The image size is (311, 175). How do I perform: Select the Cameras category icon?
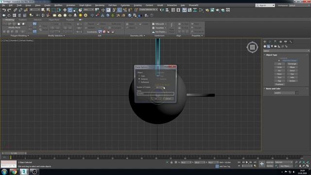point(276,47)
